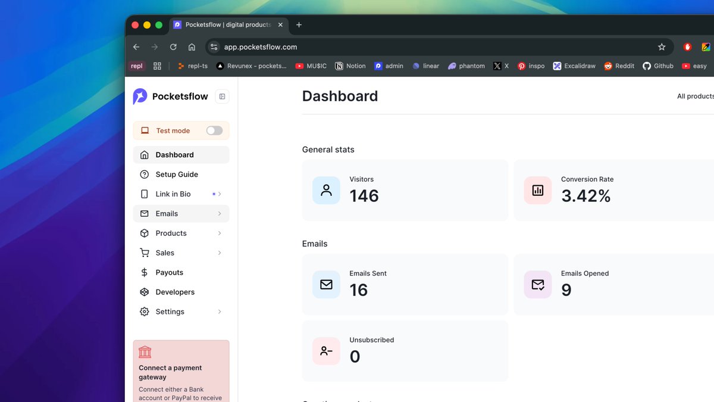Click the Conversion Rate value 3.42%

(586, 196)
